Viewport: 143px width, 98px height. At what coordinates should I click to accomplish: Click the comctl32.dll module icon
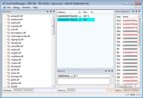8,46
